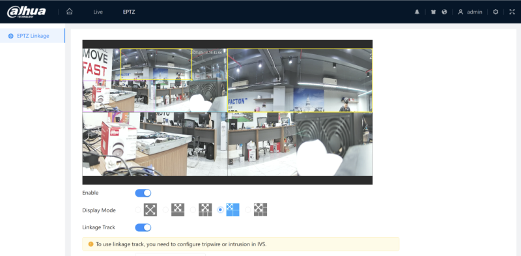Click the EPTZ Linkage sidebar icon
The width and height of the screenshot is (521, 256).
click(10, 36)
